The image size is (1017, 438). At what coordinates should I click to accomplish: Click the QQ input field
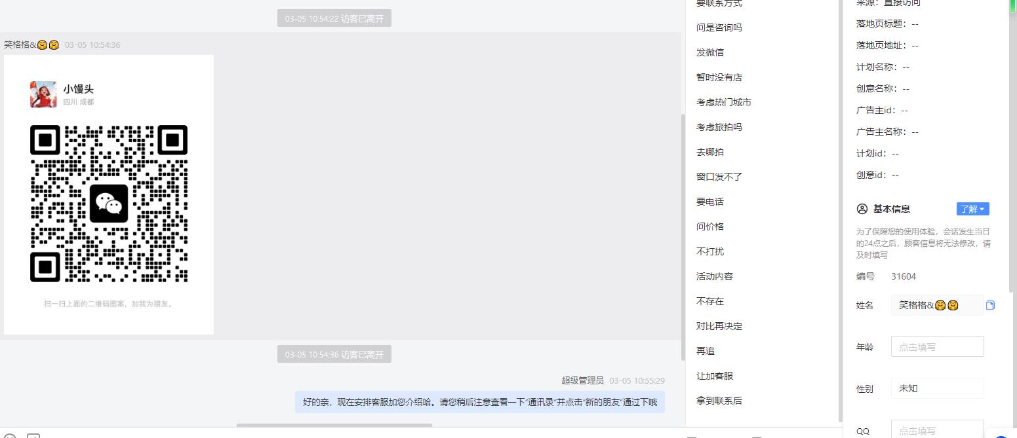[x=937, y=429]
